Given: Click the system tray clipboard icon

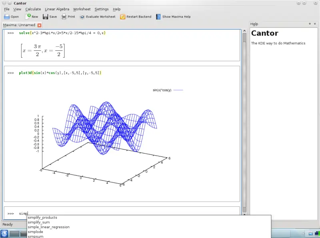Looking at the screenshot, I should [x=311, y=234].
